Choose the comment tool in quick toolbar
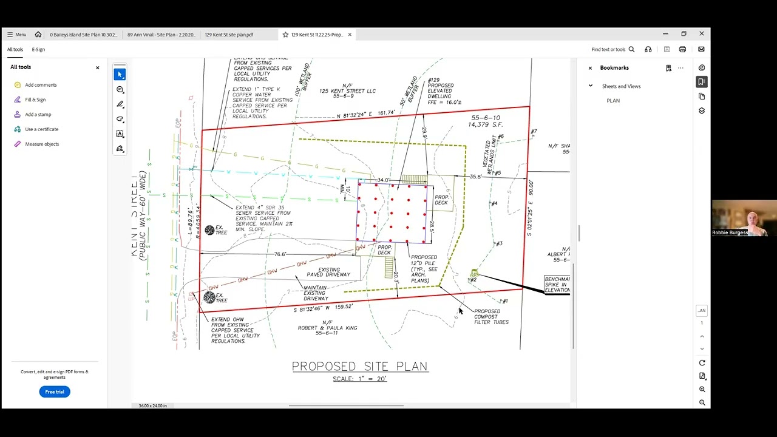 tap(120, 89)
